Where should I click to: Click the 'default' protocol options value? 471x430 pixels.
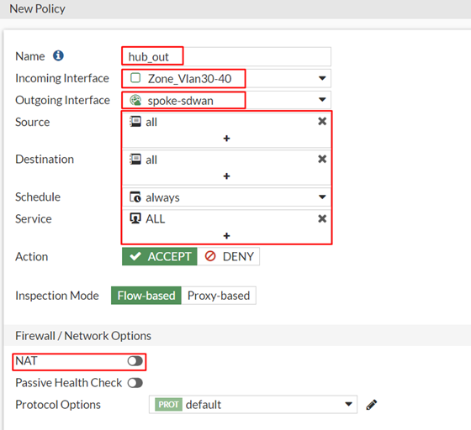(204, 405)
